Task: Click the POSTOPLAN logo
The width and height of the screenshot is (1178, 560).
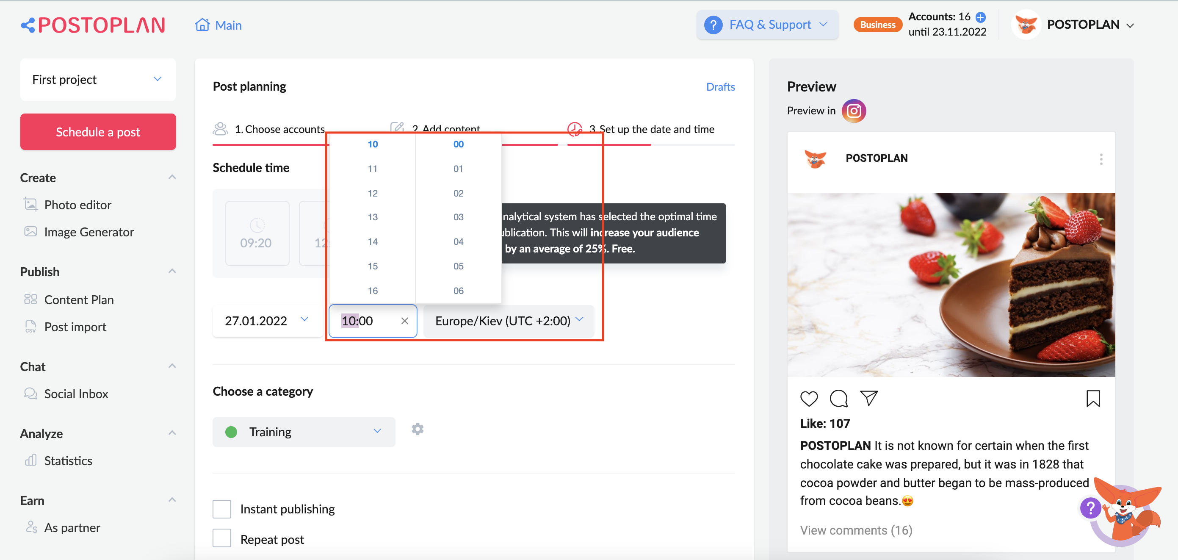Action: pyautogui.click(x=93, y=25)
